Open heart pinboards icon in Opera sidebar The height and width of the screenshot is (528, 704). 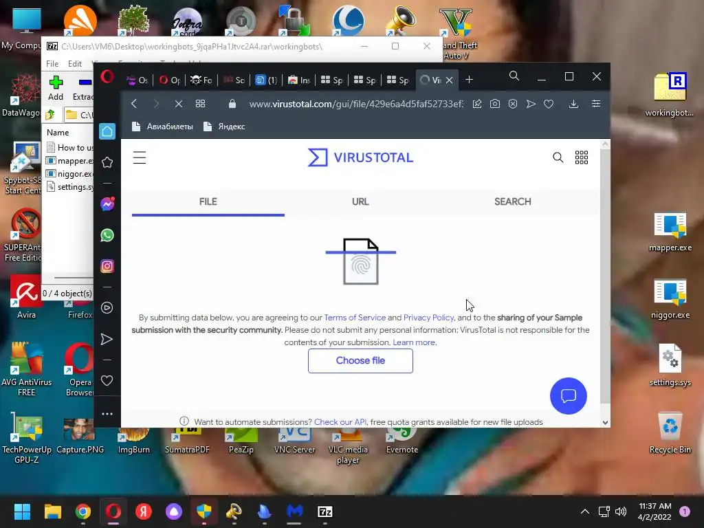(x=107, y=381)
